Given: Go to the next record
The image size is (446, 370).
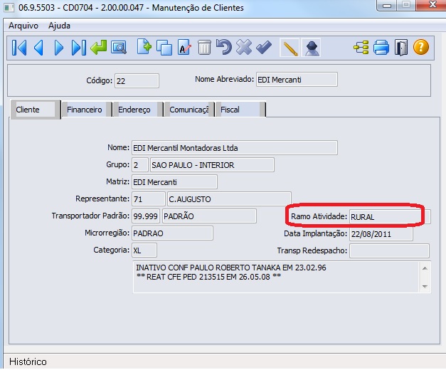Looking at the screenshot, I should coord(58,48).
